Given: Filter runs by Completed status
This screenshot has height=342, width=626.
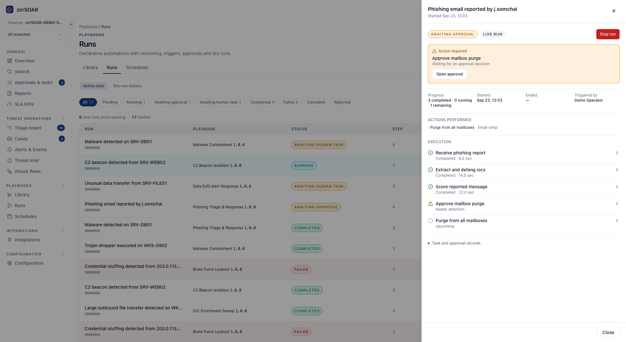Looking at the screenshot, I should tap(262, 102).
